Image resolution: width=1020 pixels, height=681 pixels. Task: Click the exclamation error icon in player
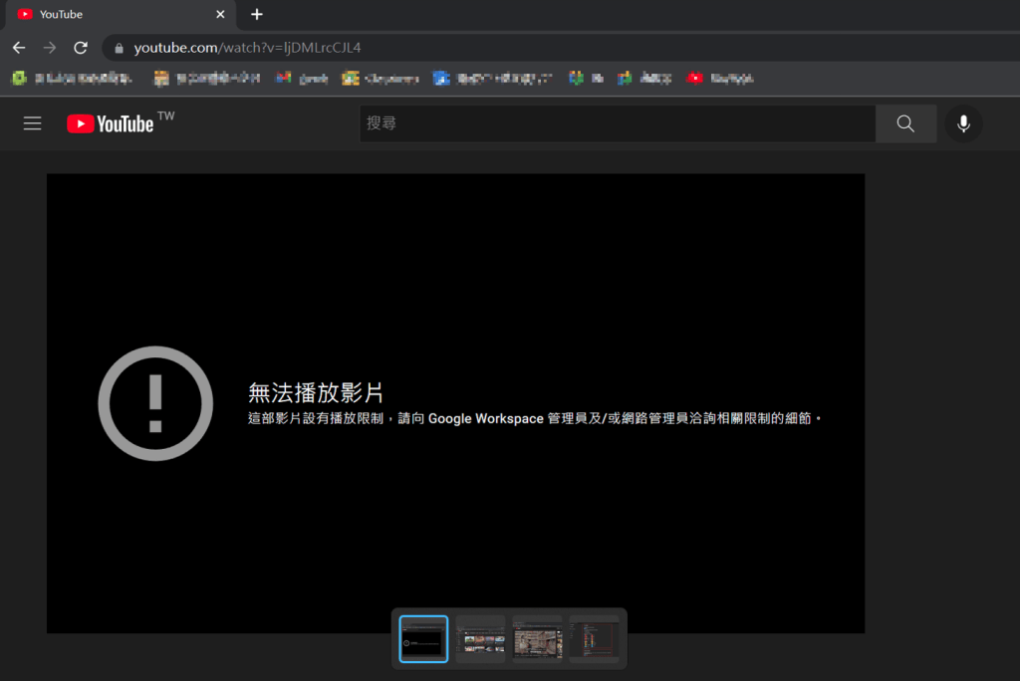155,403
